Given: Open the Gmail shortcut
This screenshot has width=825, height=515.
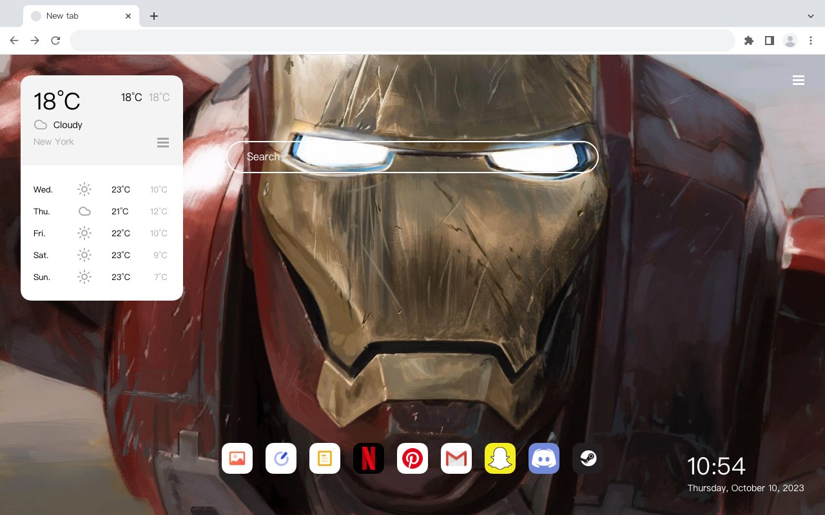Looking at the screenshot, I should point(456,458).
